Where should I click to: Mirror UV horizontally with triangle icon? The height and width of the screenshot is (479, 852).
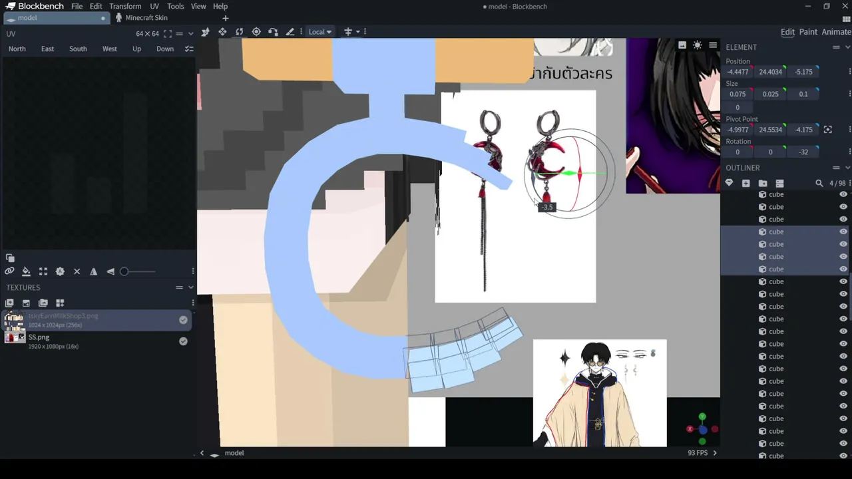93,271
